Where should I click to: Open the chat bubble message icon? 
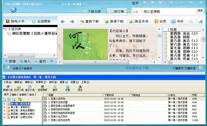[152, 2]
